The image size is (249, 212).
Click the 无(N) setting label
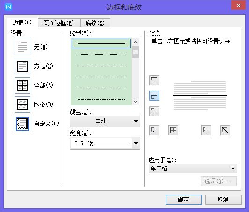41,47
